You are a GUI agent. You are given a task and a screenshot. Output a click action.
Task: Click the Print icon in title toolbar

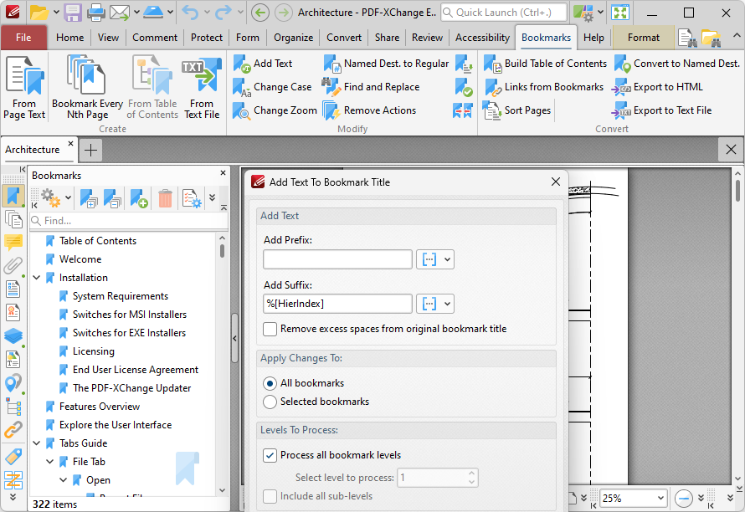pyautogui.click(x=95, y=13)
